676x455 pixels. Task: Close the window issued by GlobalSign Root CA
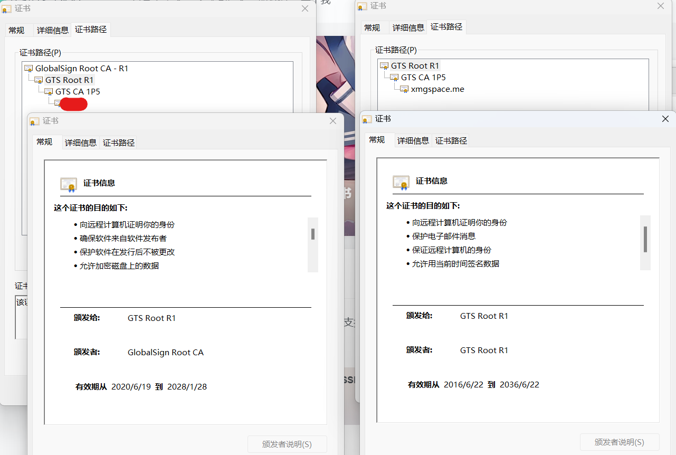pos(333,121)
